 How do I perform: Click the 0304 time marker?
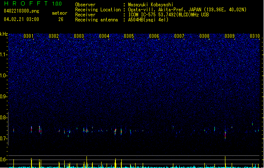pos(104,36)
